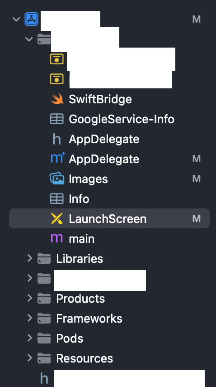Click the h header icon for AppDelegate

(57, 139)
